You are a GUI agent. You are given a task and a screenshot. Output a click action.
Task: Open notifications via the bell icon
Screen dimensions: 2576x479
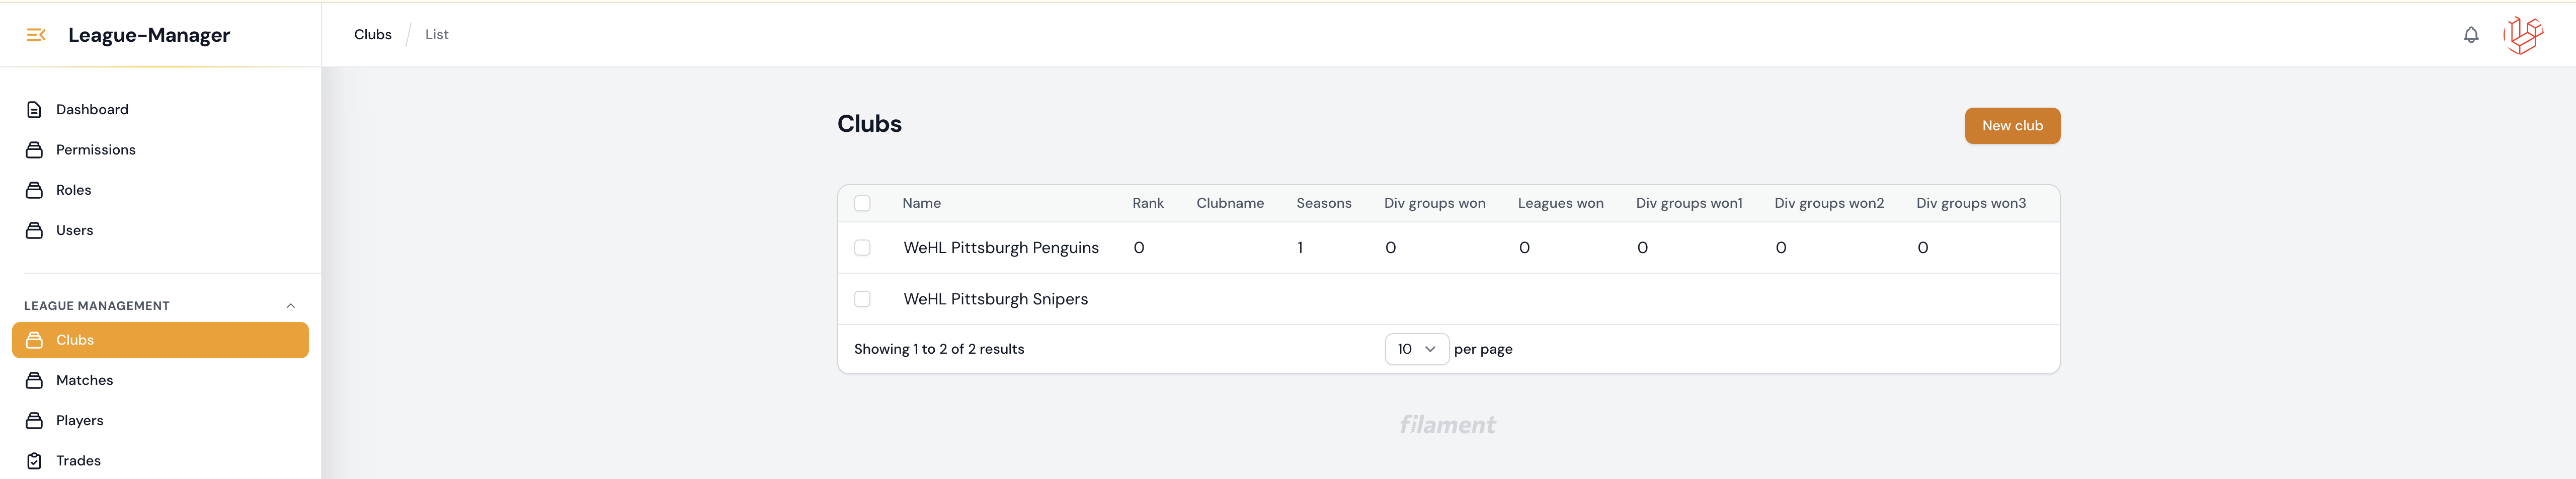pos(2470,35)
